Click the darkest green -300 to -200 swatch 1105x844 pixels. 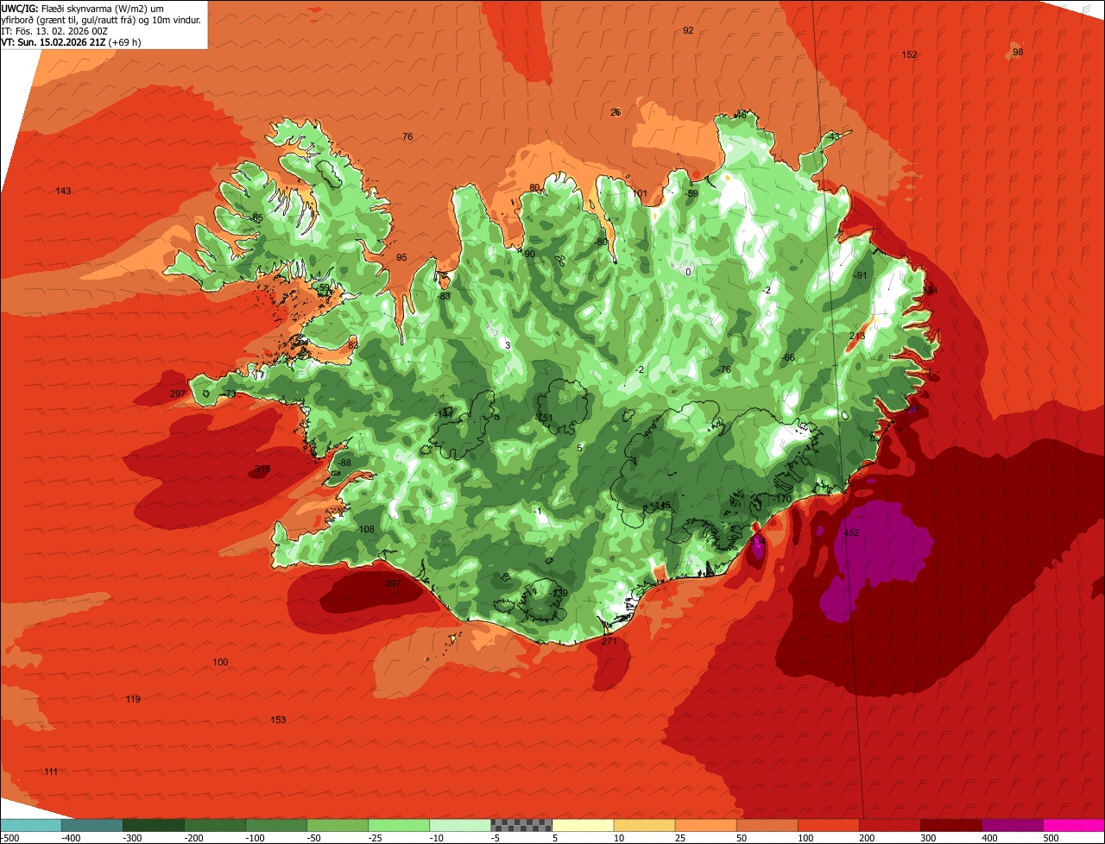coord(153,826)
